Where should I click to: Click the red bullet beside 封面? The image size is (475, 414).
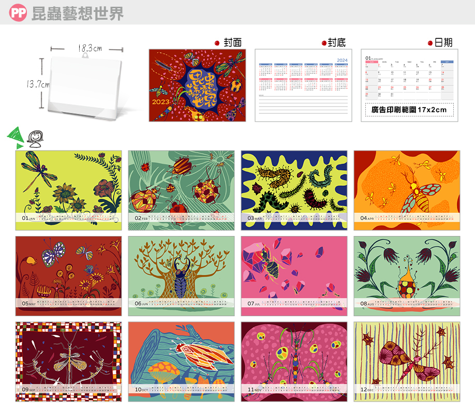pos(217,43)
